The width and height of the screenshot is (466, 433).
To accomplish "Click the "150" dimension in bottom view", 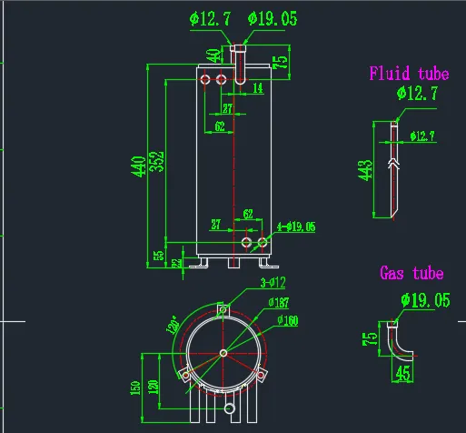I will point(135,388).
